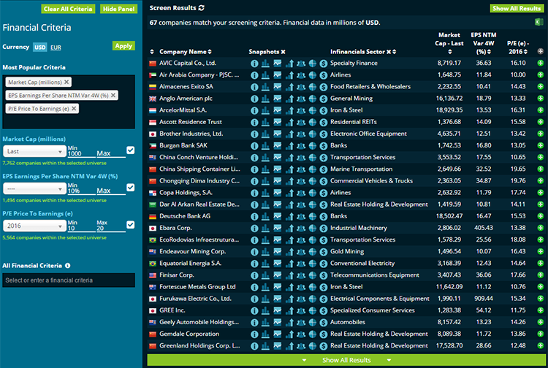Click leftmost sort arrows before Company Name

click(x=152, y=52)
